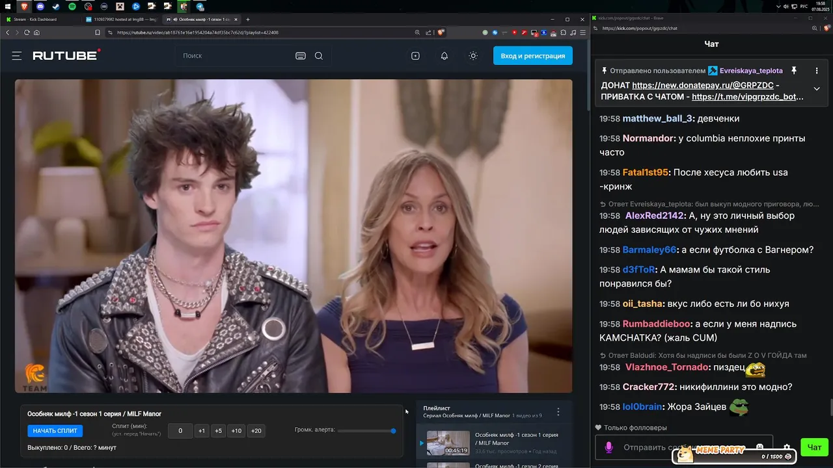Select playlist thumbnail for 1 серия
This screenshot has height=468, width=833.
448,443
